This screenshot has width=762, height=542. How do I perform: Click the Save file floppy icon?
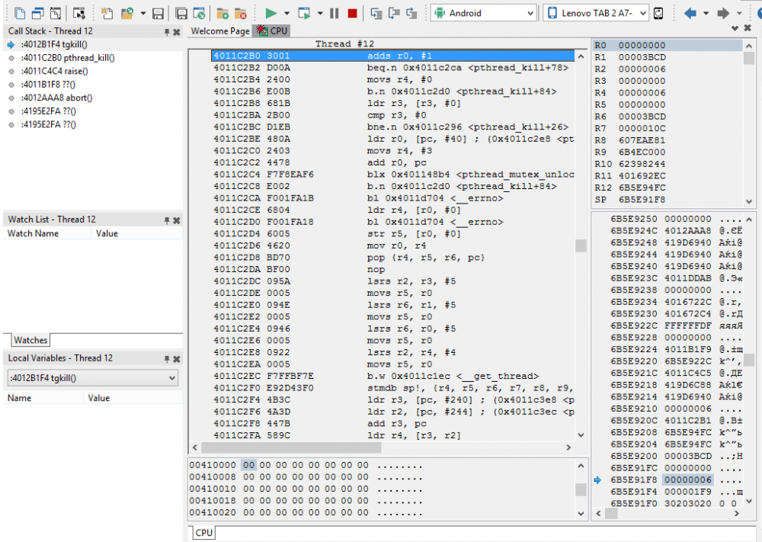pos(158,13)
